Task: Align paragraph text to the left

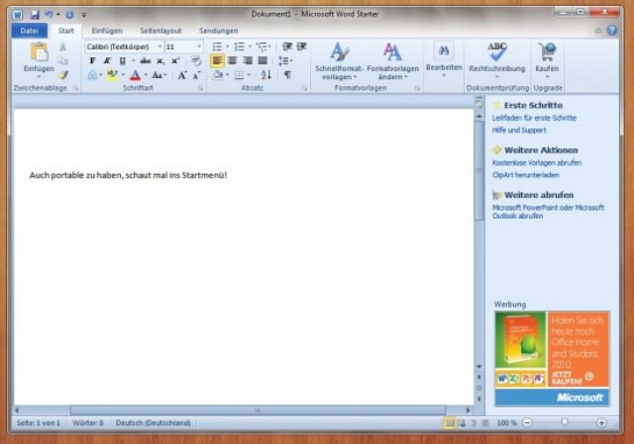Action: coord(217,61)
